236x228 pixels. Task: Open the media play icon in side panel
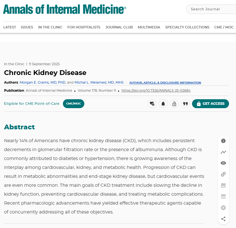pyautogui.click(x=223, y=208)
